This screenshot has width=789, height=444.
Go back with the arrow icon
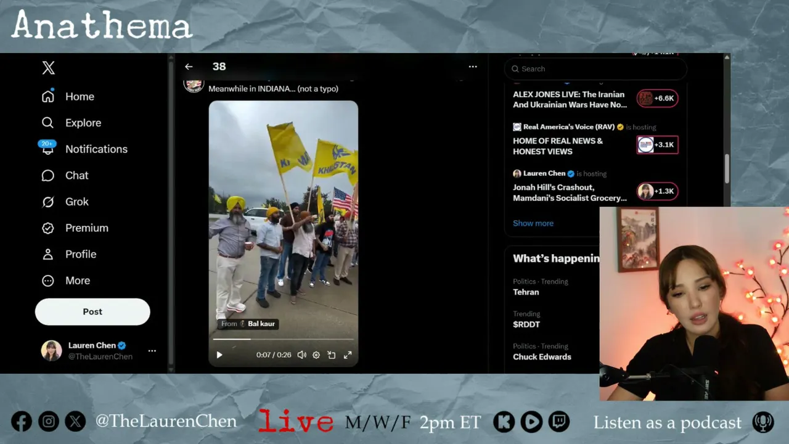pyautogui.click(x=189, y=67)
